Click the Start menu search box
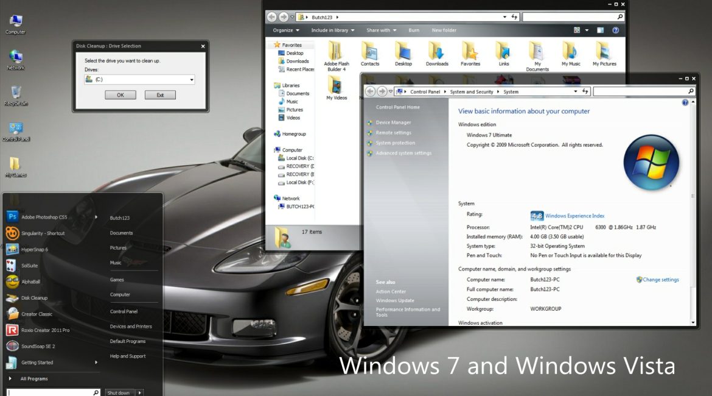The height and width of the screenshot is (396, 712). point(53,393)
